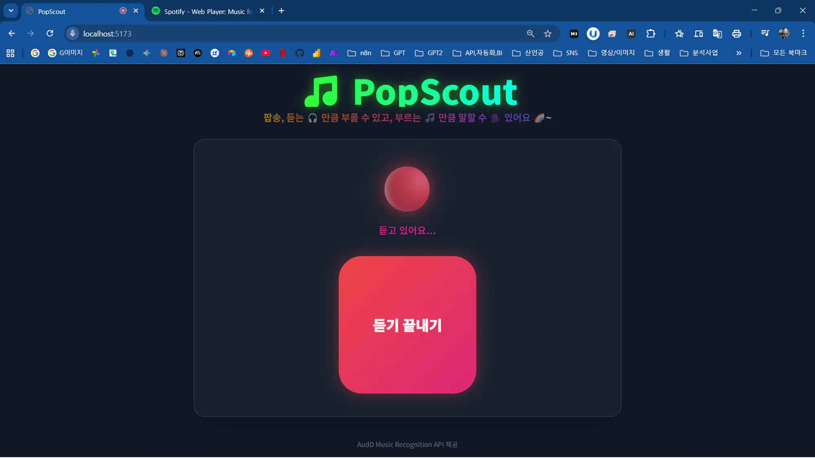
Task: Click the red recording indicator on PopScout tab
Action: [x=123, y=11]
